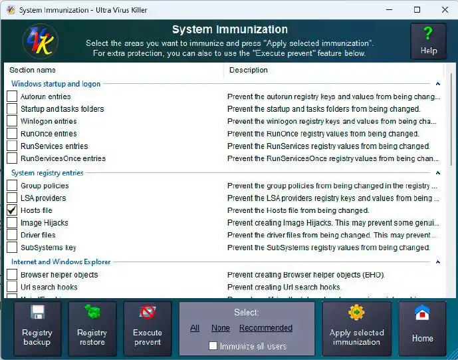Enable LSA providers checkbox
458x360 pixels.
pos(12,198)
